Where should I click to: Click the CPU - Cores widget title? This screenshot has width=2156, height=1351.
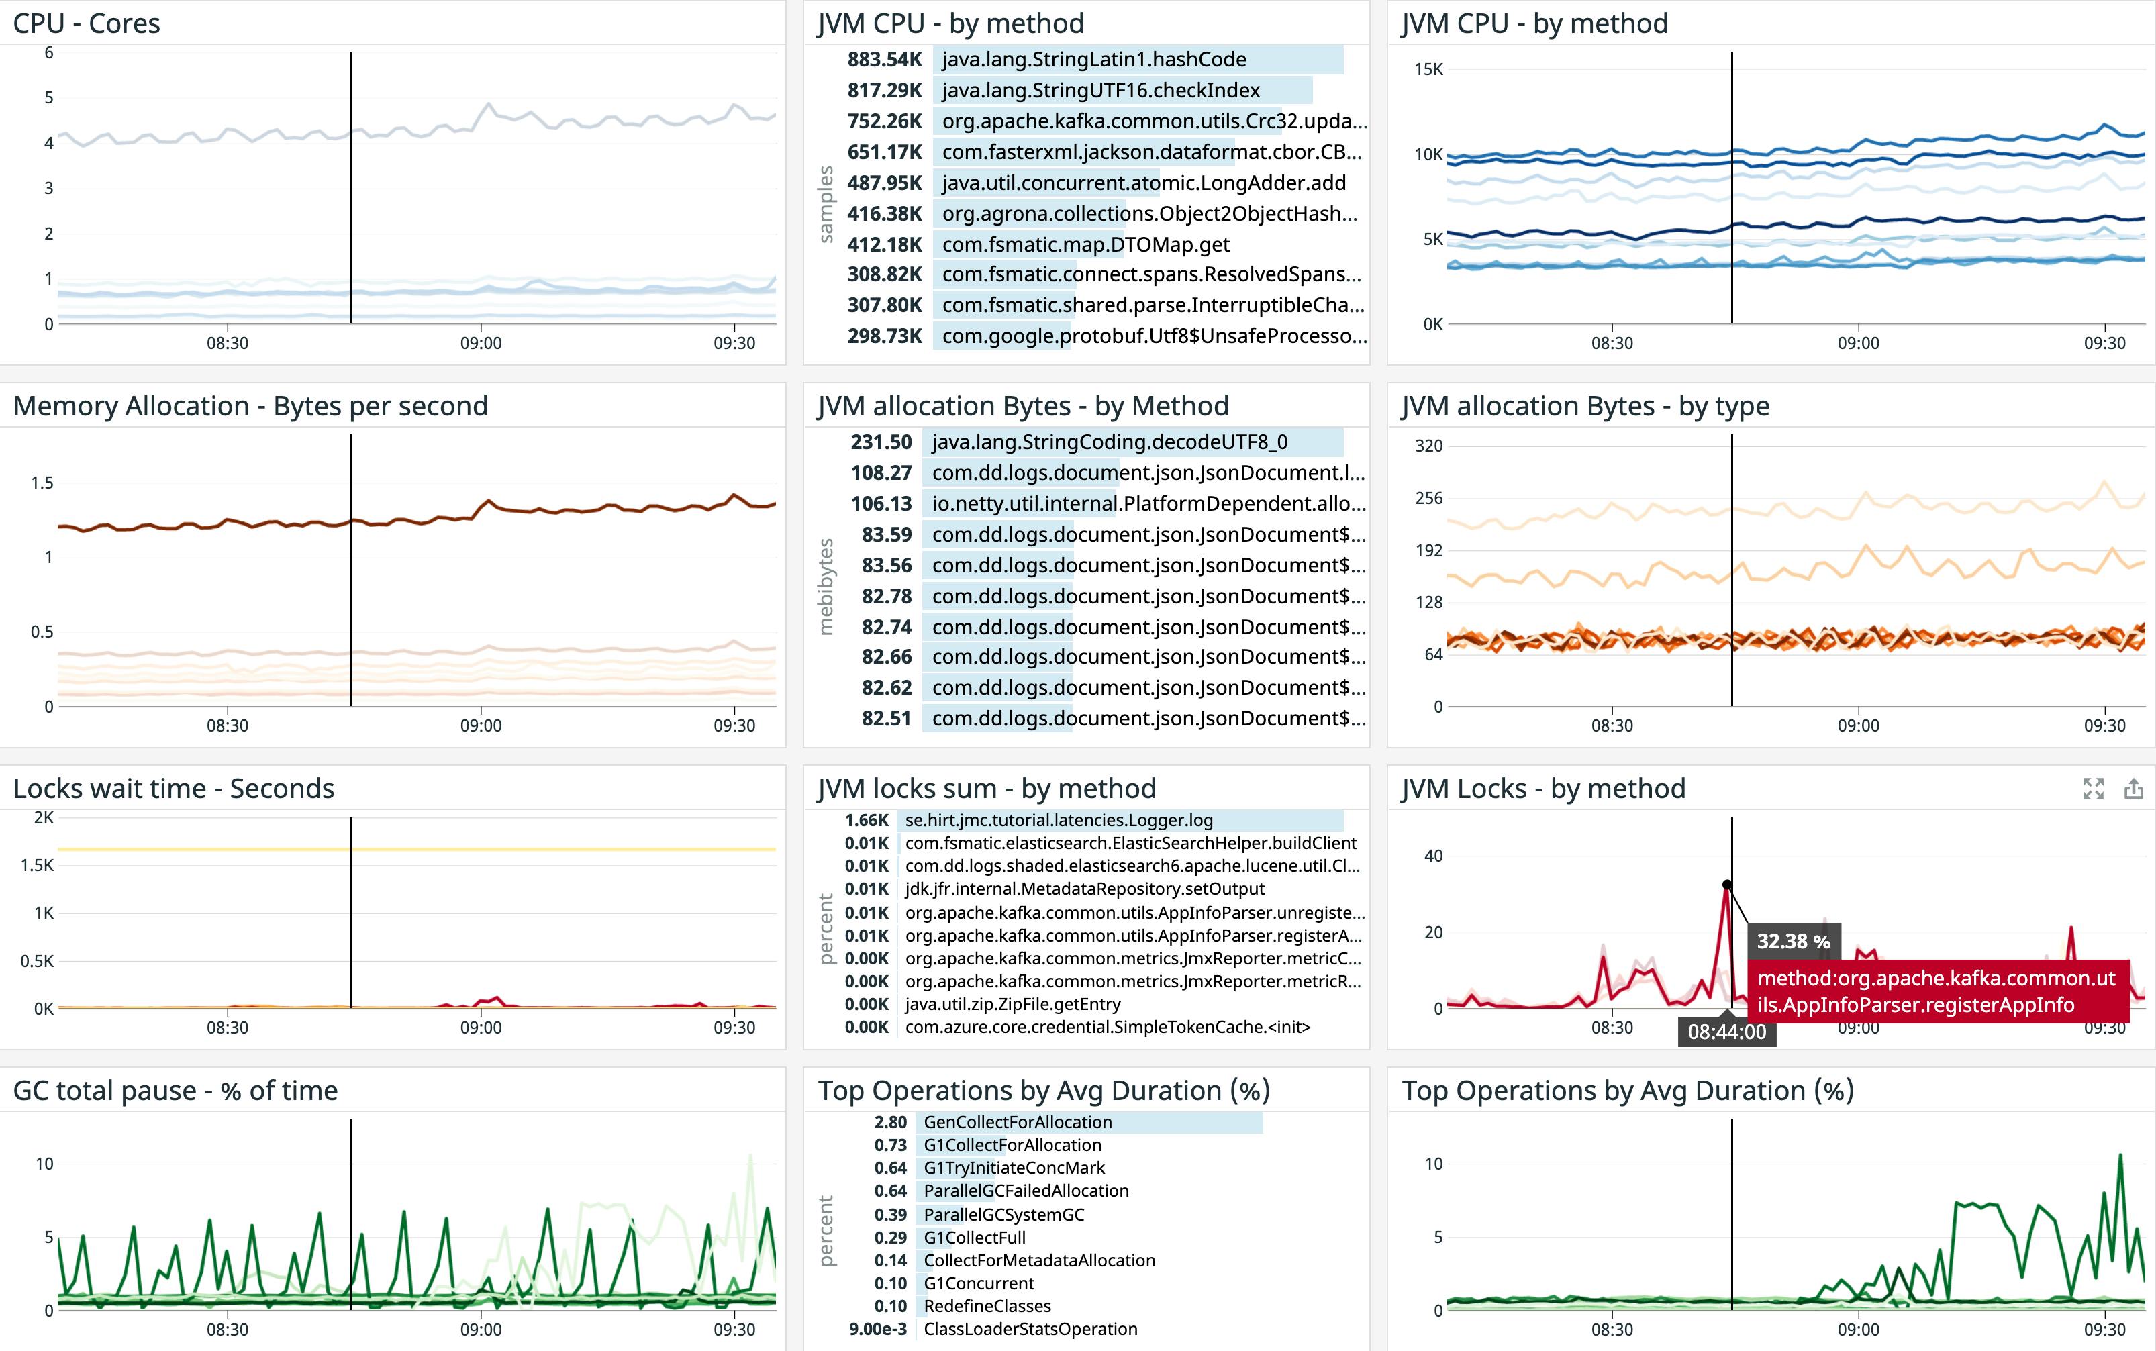(87, 23)
